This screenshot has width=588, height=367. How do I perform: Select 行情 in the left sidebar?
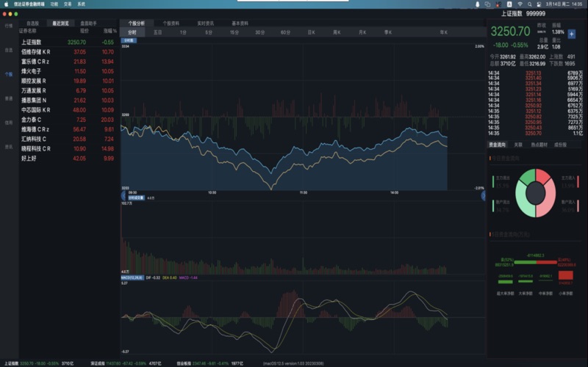coord(9,26)
